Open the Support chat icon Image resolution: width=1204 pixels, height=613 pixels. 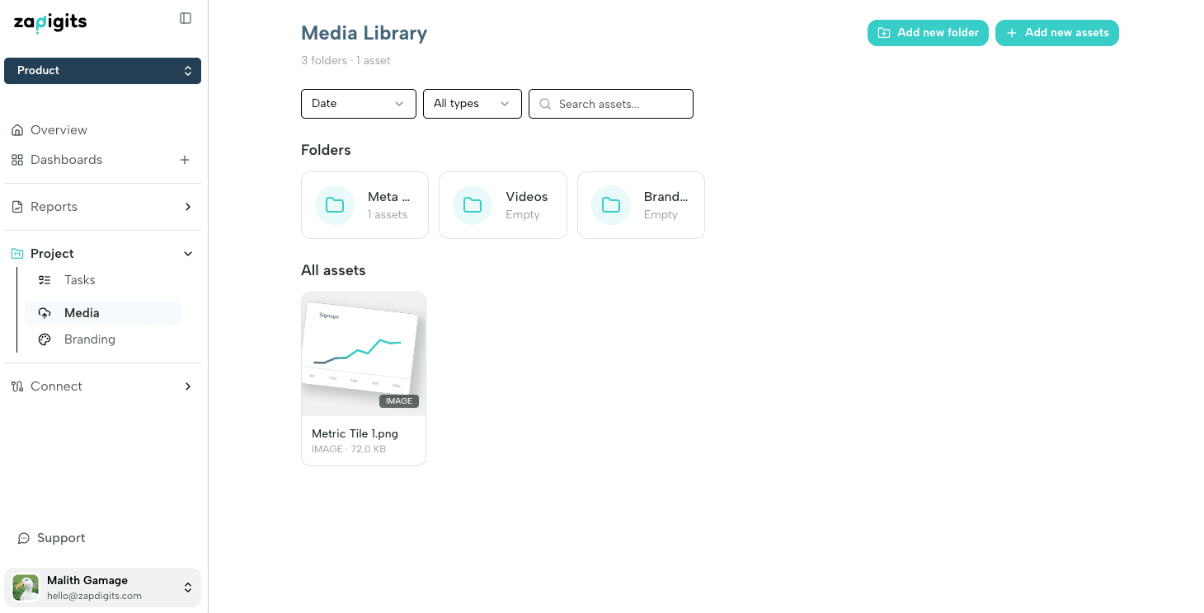[x=24, y=537]
